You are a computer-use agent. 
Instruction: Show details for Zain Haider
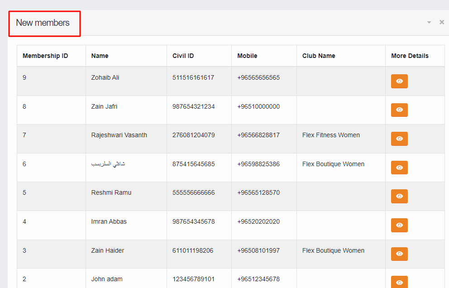pyautogui.click(x=399, y=254)
